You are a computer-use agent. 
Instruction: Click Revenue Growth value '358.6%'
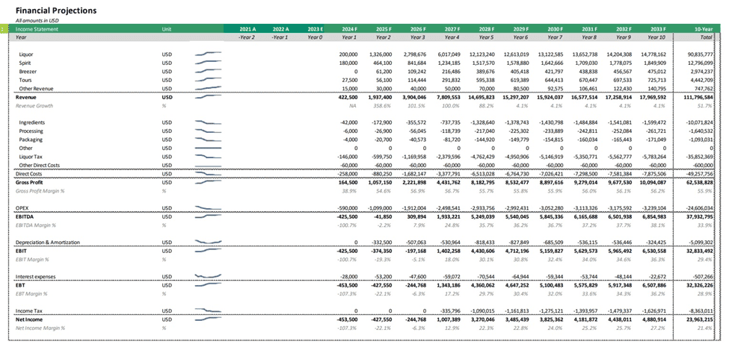pyautogui.click(x=384, y=106)
